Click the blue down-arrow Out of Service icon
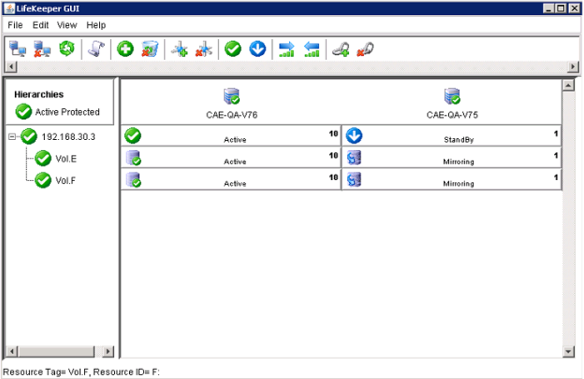 click(x=257, y=49)
